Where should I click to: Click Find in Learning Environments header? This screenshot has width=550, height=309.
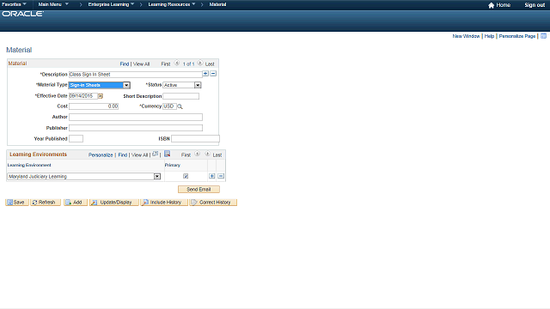[x=122, y=154]
